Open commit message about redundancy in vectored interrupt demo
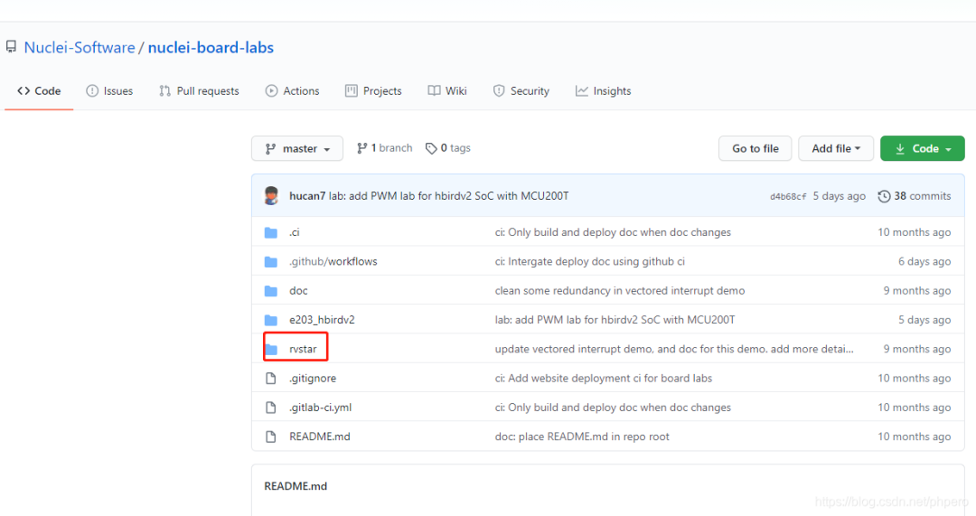Image resolution: width=976 pixels, height=516 pixels. 619,291
